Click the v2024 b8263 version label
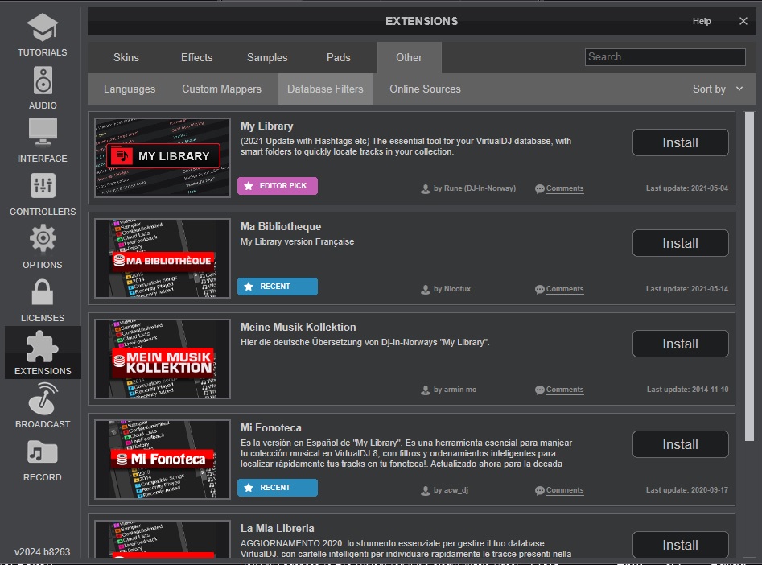 (43, 552)
